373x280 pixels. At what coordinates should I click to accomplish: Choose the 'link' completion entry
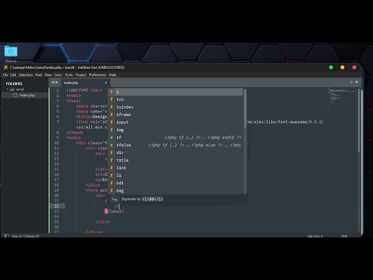coord(175,168)
